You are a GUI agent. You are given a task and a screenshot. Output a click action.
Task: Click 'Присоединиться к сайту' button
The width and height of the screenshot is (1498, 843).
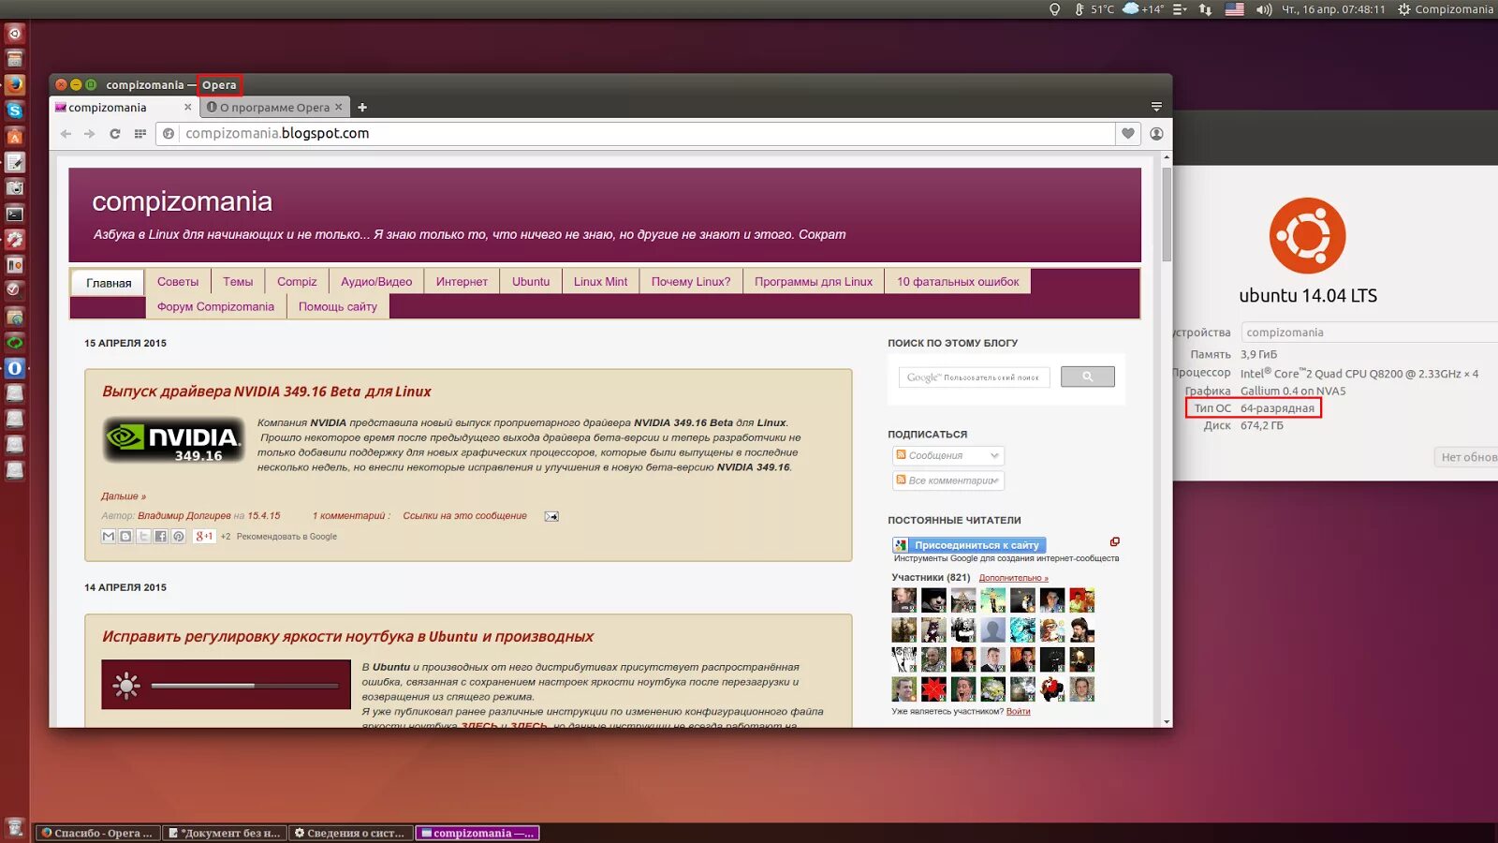(969, 545)
